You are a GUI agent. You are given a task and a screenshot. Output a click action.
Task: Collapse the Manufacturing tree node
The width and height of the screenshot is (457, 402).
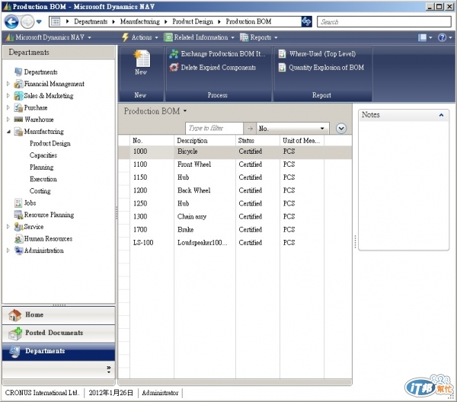[8, 132]
